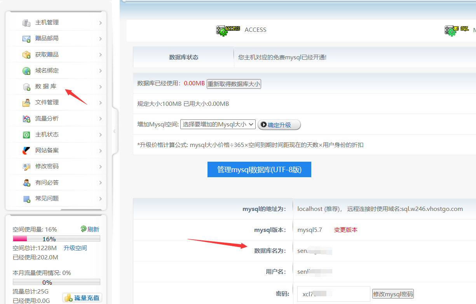The image size is (476, 304).
Task: Click the 赠品邮局 envelope icon
Action: [26, 39]
